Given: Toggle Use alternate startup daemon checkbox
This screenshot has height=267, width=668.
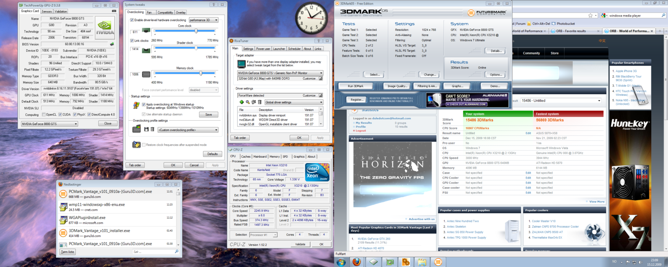Looking at the screenshot, I should point(144,114).
